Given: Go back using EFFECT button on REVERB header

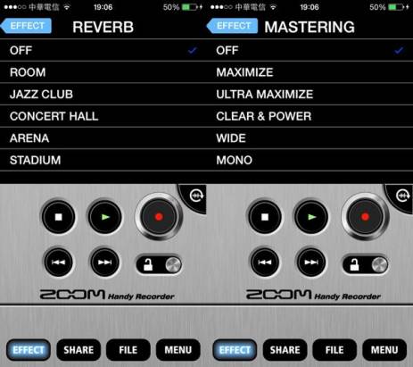Looking at the screenshot, I should tap(26, 26).
